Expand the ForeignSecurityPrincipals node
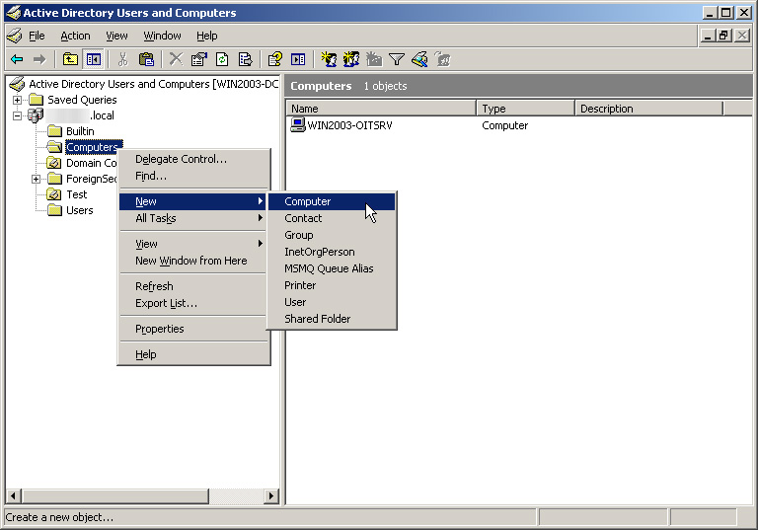 (x=36, y=180)
